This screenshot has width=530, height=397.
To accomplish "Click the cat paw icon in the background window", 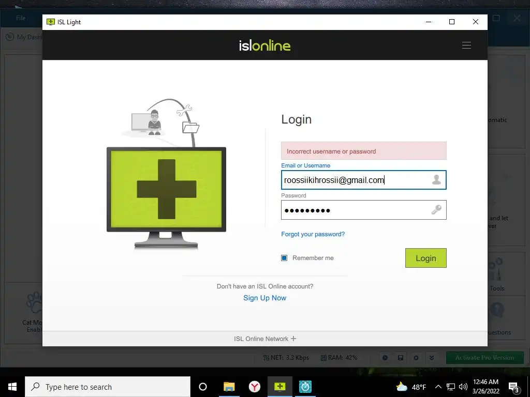I will coord(34,302).
